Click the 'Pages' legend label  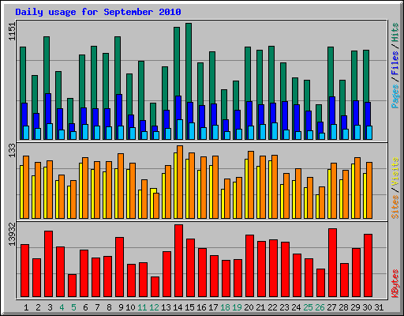(395, 96)
